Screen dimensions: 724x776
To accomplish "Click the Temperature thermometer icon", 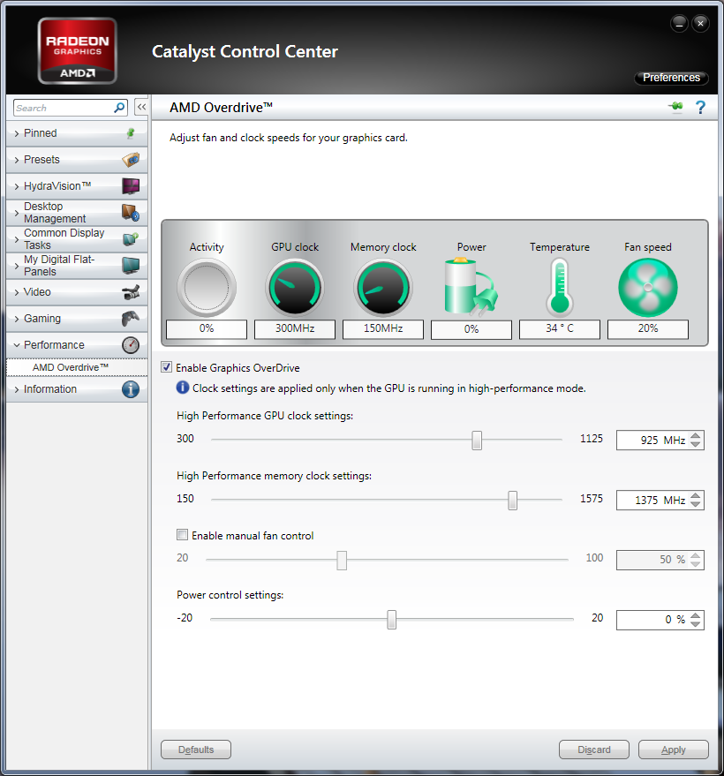I will (560, 288).
